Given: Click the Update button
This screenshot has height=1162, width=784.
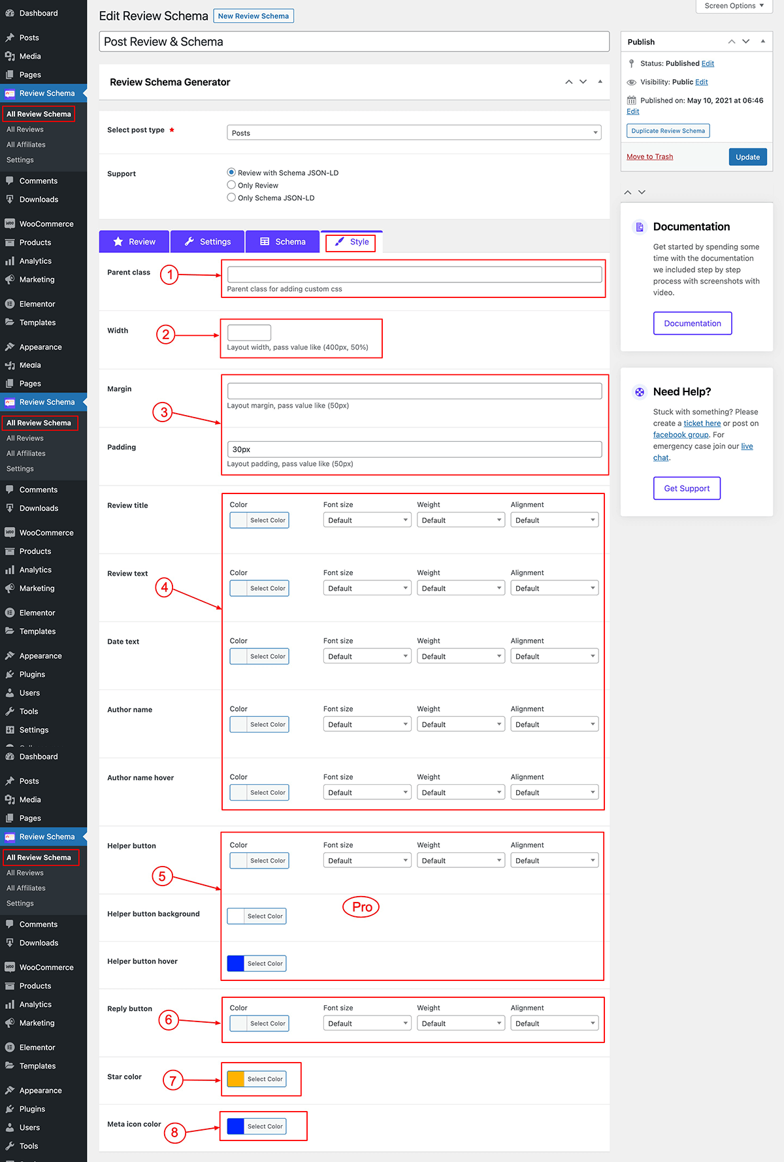Looking at the screenshot, I should 748,157.
